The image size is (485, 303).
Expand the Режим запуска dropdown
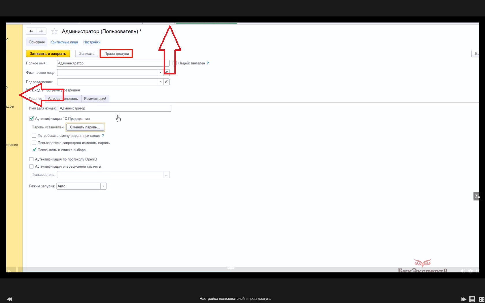point(103,186)
